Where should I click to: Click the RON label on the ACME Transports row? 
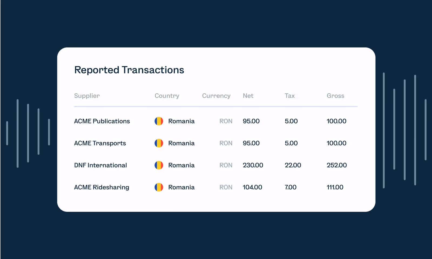226,143
